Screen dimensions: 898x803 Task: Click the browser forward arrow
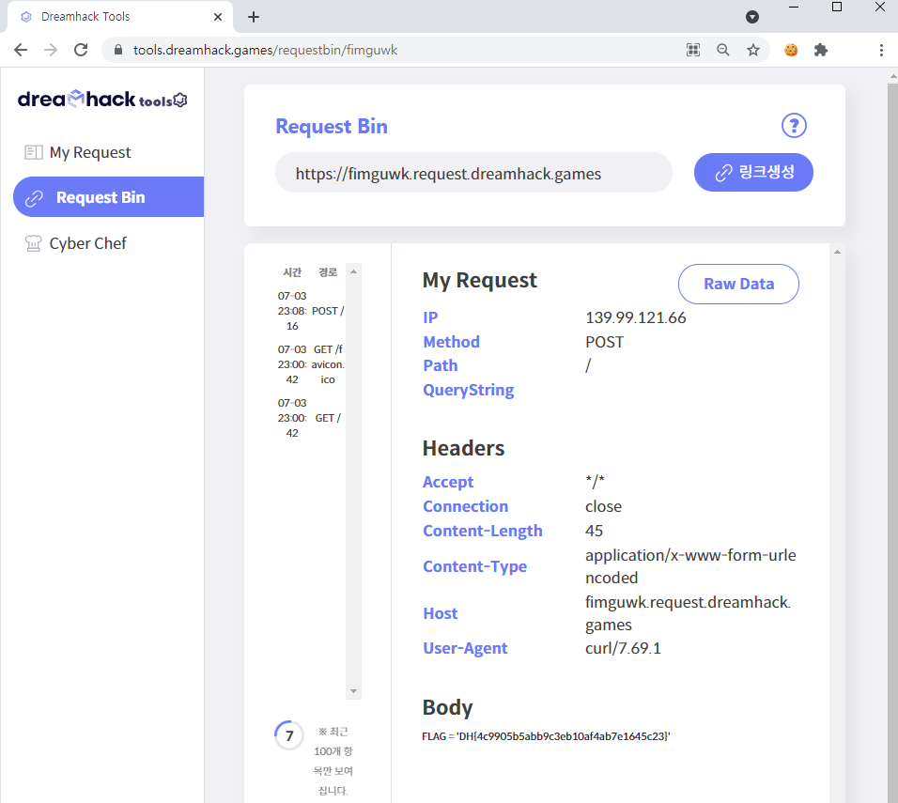[51, 50]
